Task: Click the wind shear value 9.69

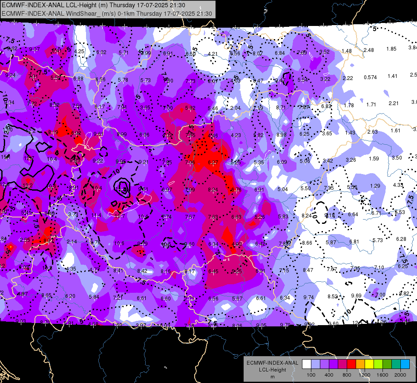Action: coord(357,296)
